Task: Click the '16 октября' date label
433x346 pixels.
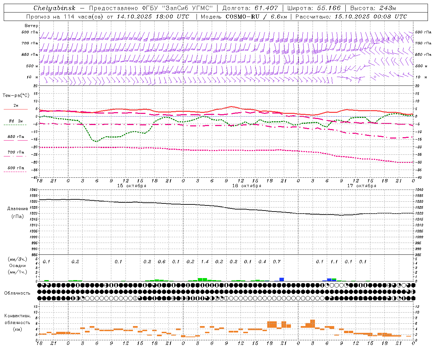Action: (x=247, y=186)
